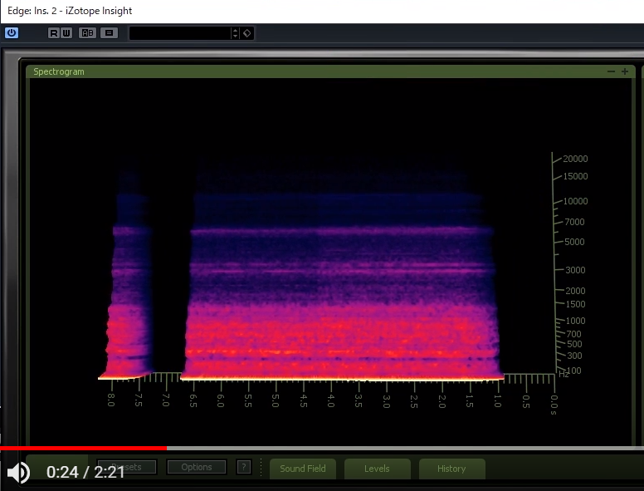The height and width of the screenshot is (491, 644).
Task: Open the Presets button
Action: (x=126, y=467)
